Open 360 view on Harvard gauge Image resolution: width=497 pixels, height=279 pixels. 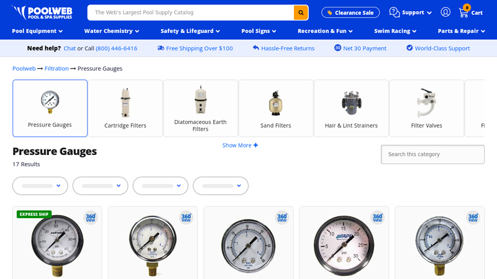click(91, 218)
